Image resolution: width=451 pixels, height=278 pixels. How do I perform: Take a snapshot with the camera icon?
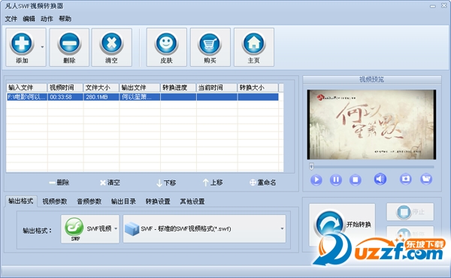406,179
